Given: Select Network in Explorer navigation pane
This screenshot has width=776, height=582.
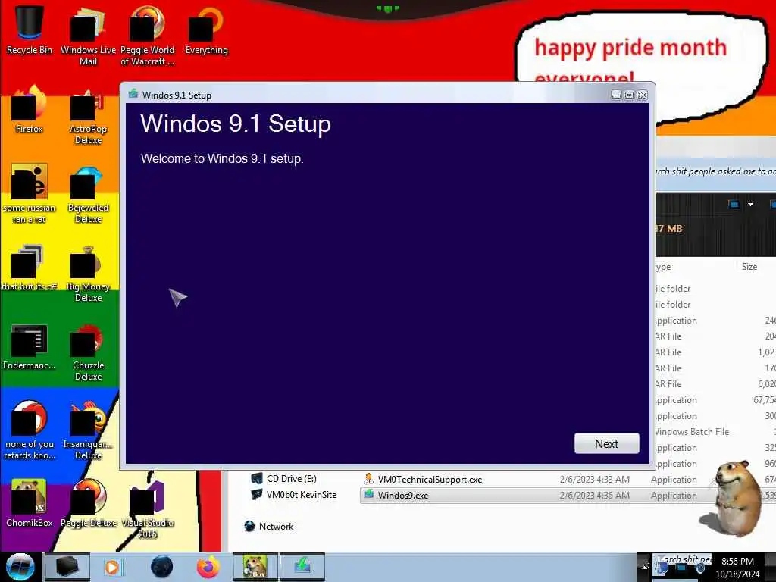Looking at the screenshot, I should pyautogui.click(x=269, y=527).
